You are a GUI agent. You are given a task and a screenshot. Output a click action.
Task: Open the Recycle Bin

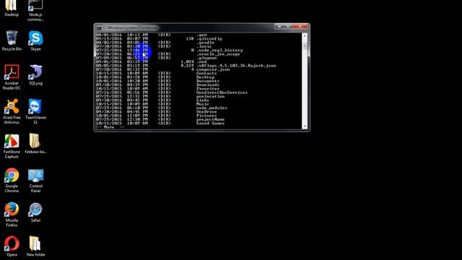coord(12,40)
